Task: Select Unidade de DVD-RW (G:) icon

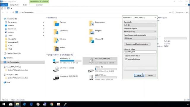Action: [56, 78]
